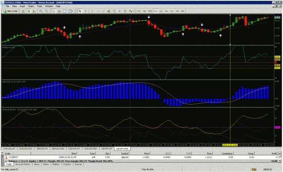This screenshot has height=172, width=283.
Task: Open the chart templates dropdown
Action: pos(71,11)
